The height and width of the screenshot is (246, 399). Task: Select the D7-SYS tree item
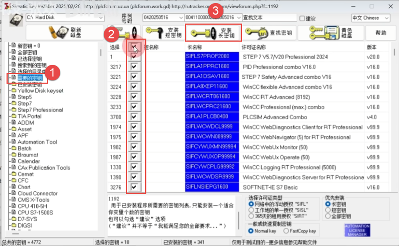click(x=27, y=219)
